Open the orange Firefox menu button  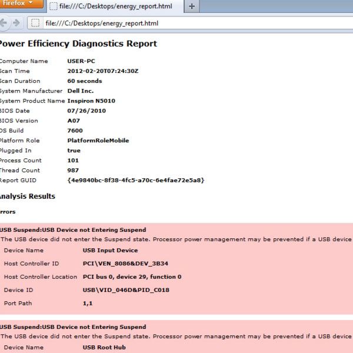[x=21, y=4]
